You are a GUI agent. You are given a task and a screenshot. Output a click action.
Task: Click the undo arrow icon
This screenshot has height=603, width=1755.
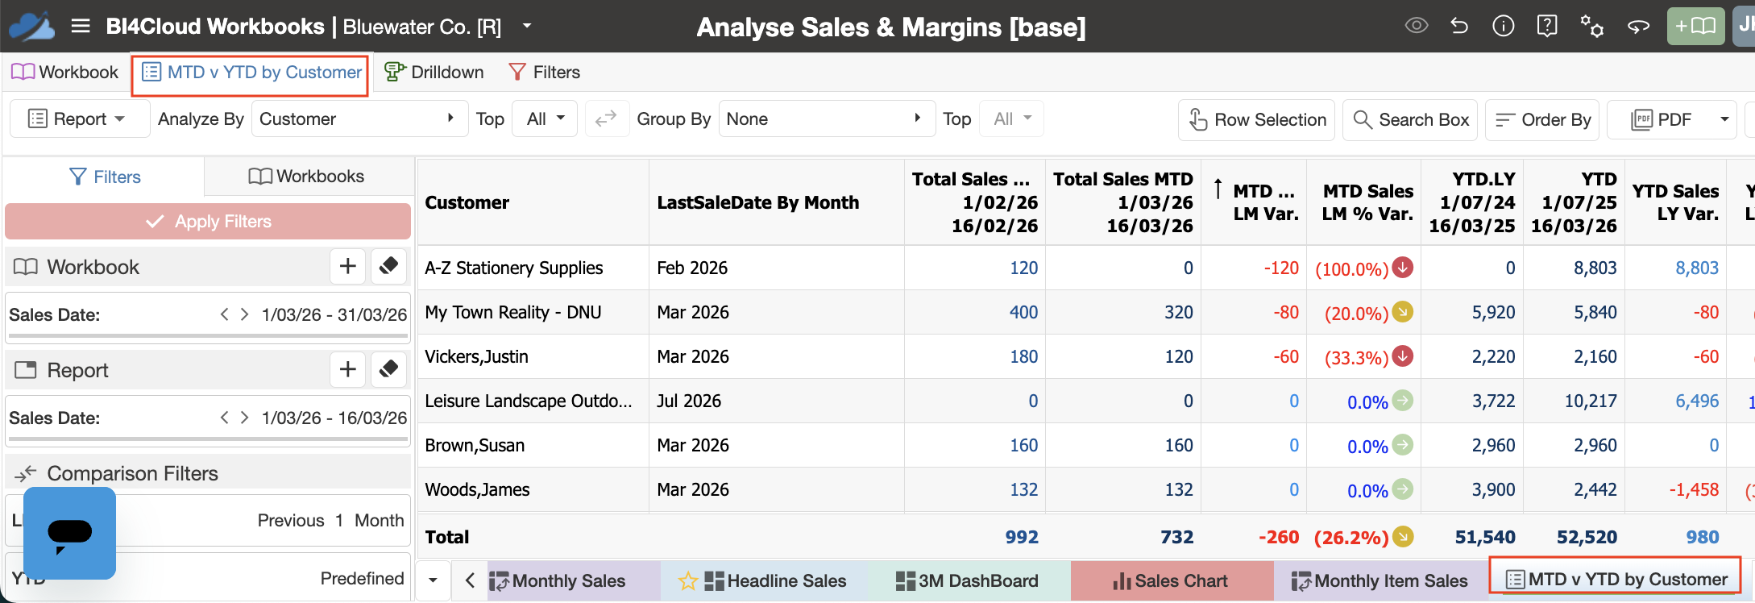click(1459, 26)
